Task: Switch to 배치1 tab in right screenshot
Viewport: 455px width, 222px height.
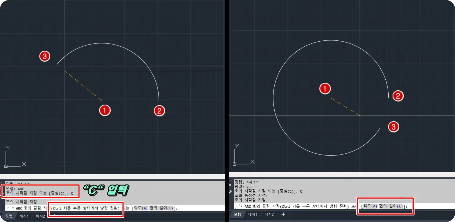Action: pos(253,214)
